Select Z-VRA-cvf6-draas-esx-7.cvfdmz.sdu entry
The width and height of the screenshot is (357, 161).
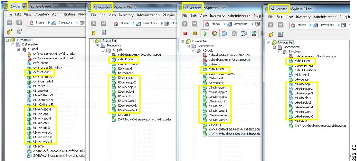[x=234, y=134]
